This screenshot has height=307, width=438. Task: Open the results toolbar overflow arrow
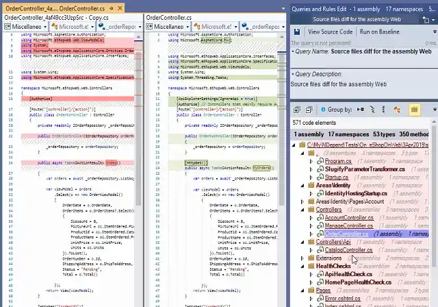pos(433,110)
